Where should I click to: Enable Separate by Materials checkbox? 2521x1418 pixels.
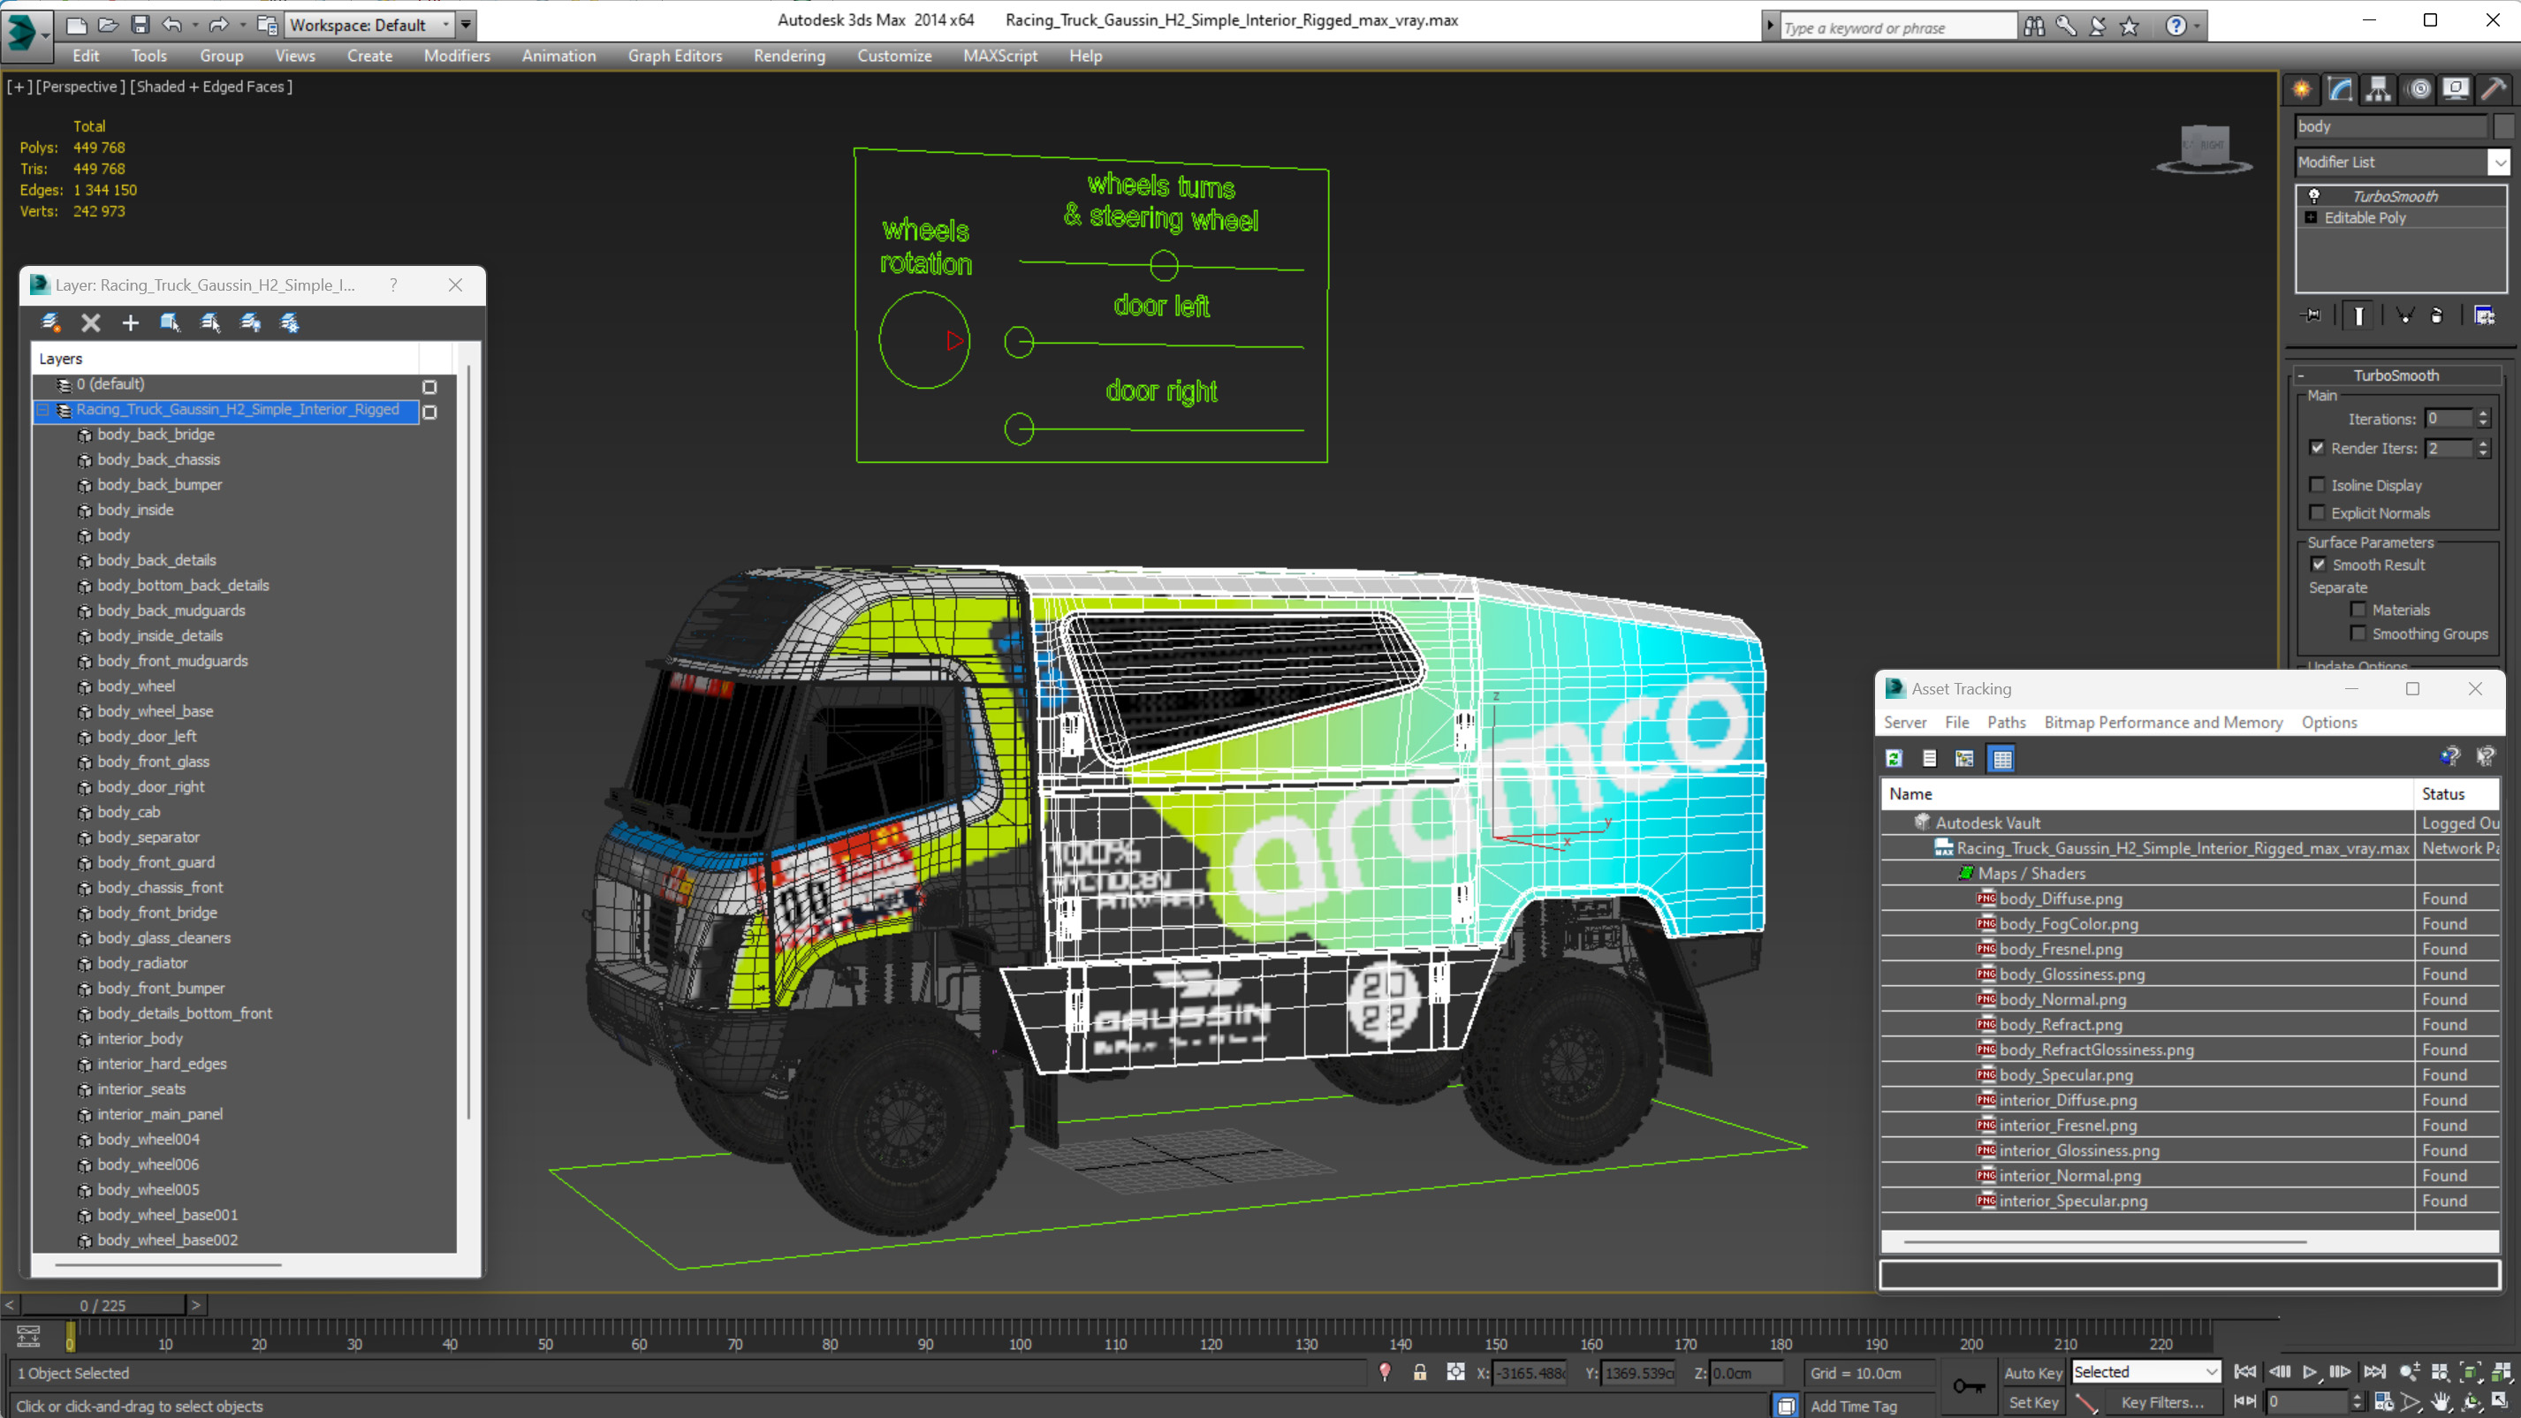tap(2358, 610)
